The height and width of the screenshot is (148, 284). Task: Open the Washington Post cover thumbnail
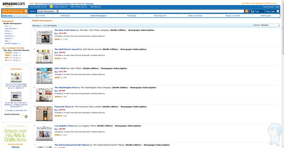pyautogui.click(x=44, y=95)
